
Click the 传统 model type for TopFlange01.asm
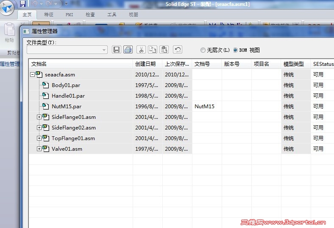(296, 138)
